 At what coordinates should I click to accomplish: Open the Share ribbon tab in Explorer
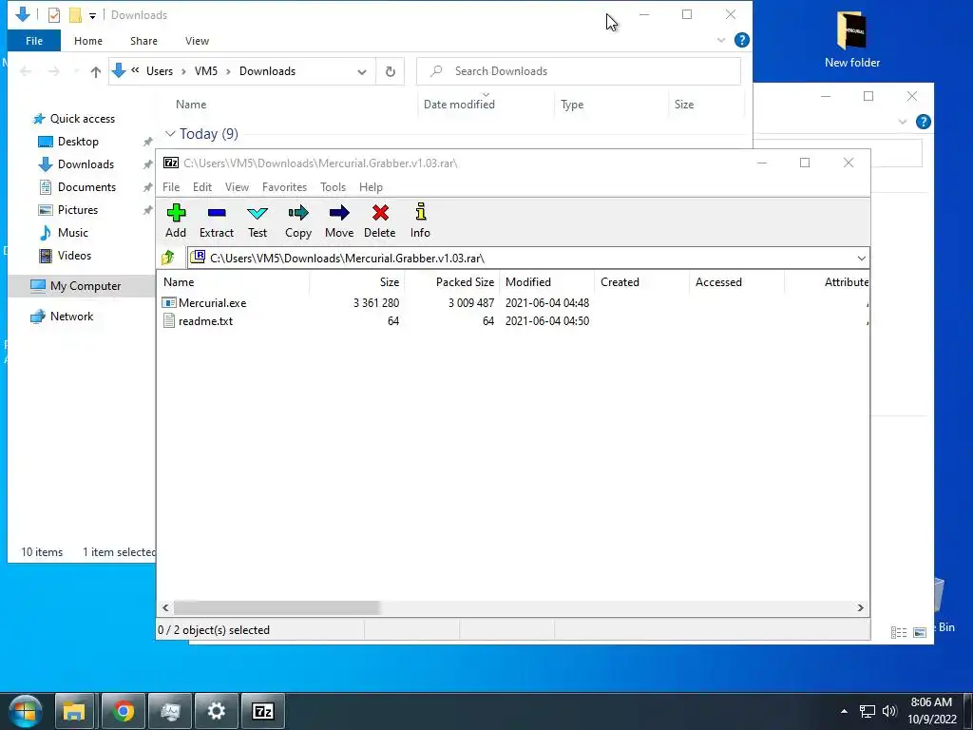(x=143, y=41)
